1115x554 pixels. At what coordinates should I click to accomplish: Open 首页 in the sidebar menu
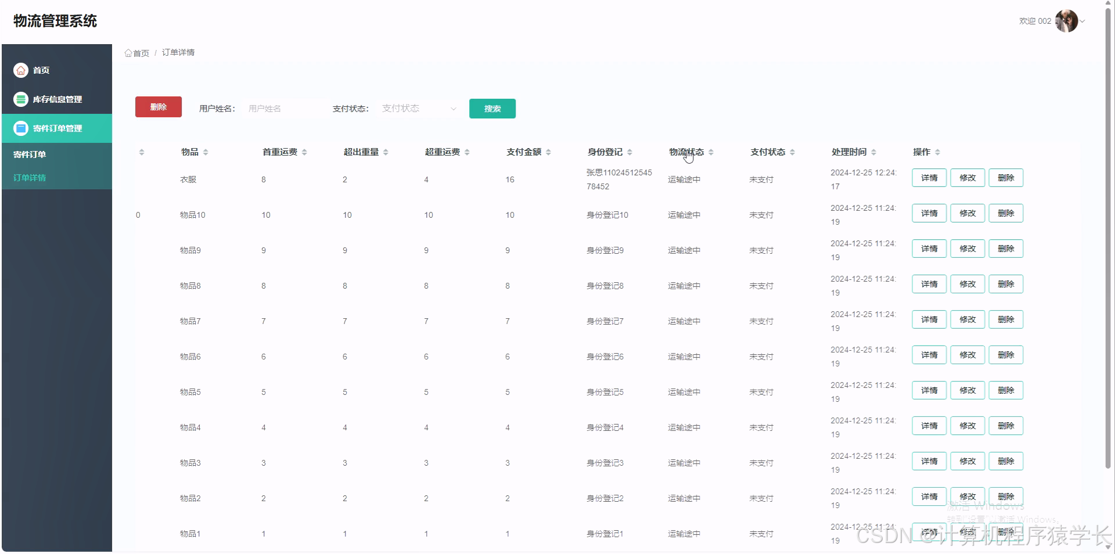[x=57, y=70]
